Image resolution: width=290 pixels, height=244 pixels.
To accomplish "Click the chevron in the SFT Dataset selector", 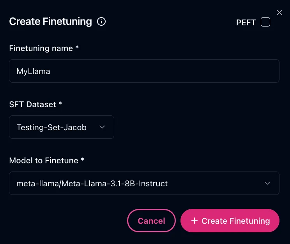I will (x=103, y=127).
